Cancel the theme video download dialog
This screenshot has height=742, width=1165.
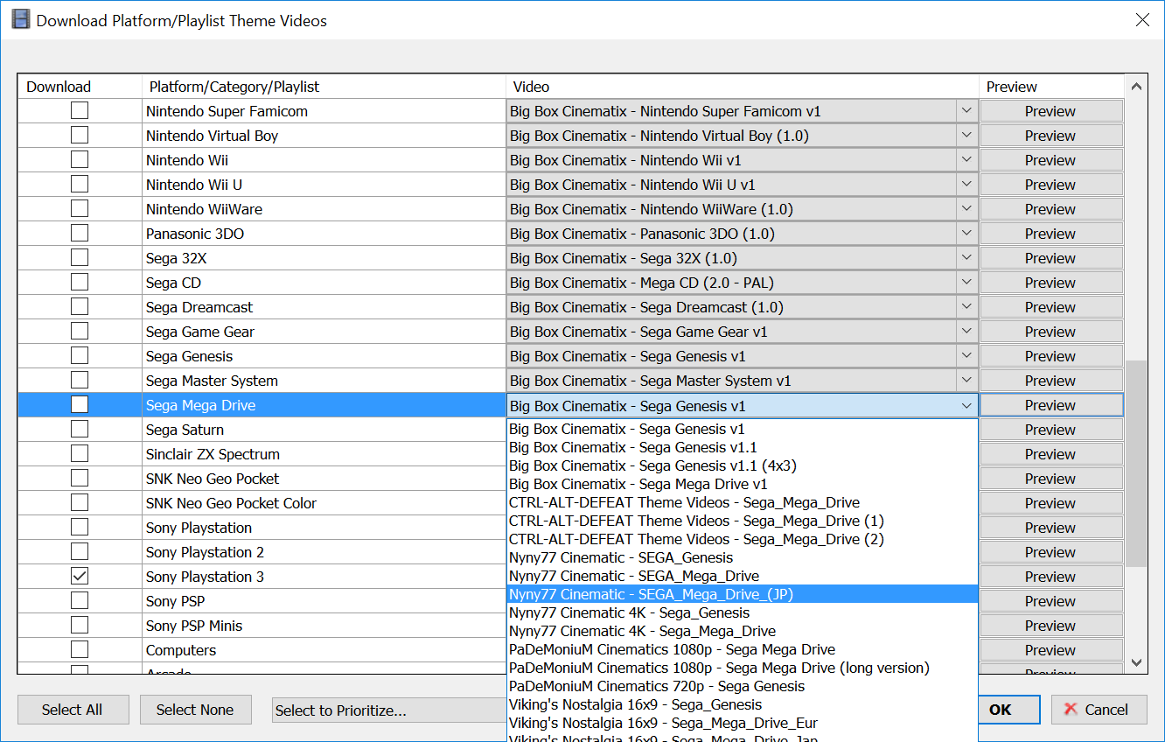(1099, 710)
